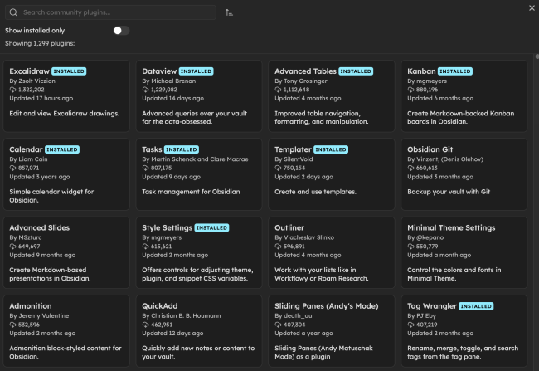The height and width of the screenshot is (371, 539).
Task: Click download icon next to 880,196
Action: click(x=410, y=90)
